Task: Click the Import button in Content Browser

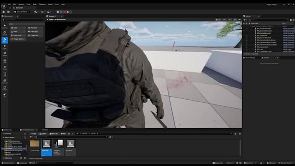Action: tap(43, 133)
